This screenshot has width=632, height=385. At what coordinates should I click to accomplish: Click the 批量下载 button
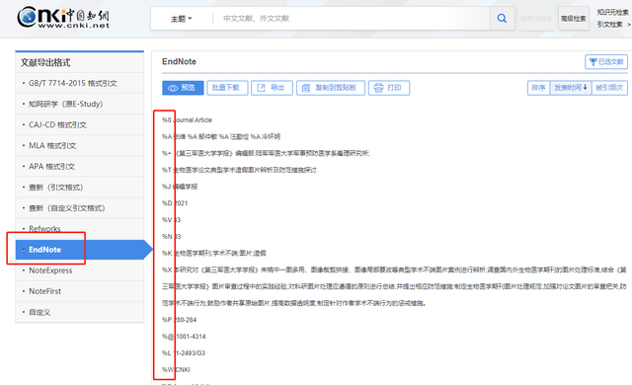[x=227, y=88]
